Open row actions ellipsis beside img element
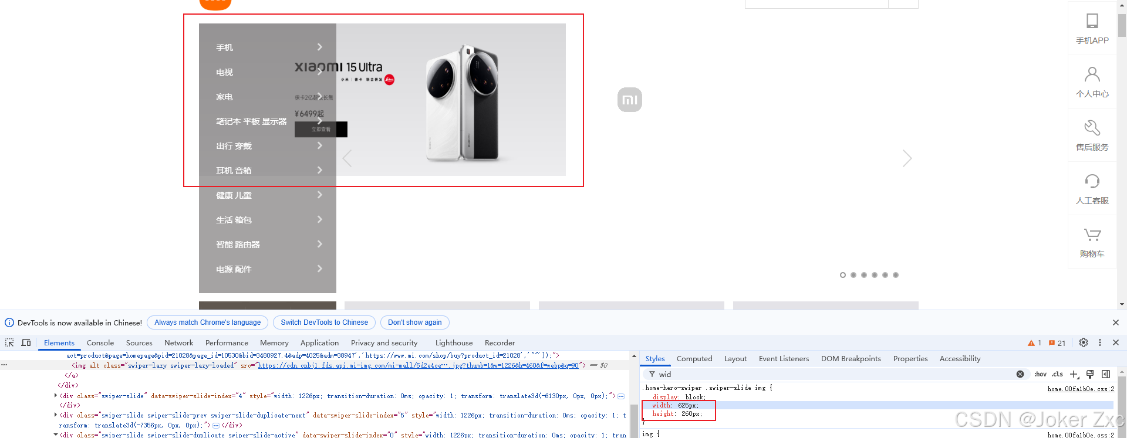The image size is (1127, 438). [x=4, y=365]
